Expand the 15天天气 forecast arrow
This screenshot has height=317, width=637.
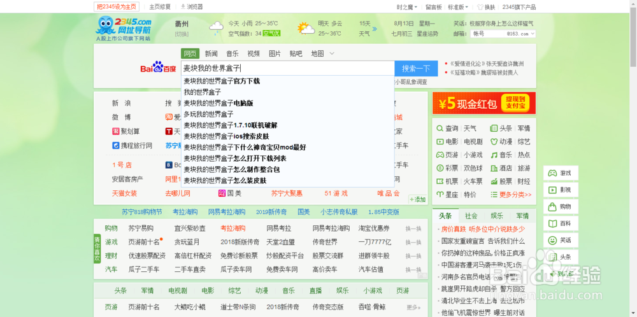[374, 29]
